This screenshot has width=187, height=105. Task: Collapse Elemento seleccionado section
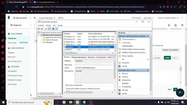click(148, 70)
